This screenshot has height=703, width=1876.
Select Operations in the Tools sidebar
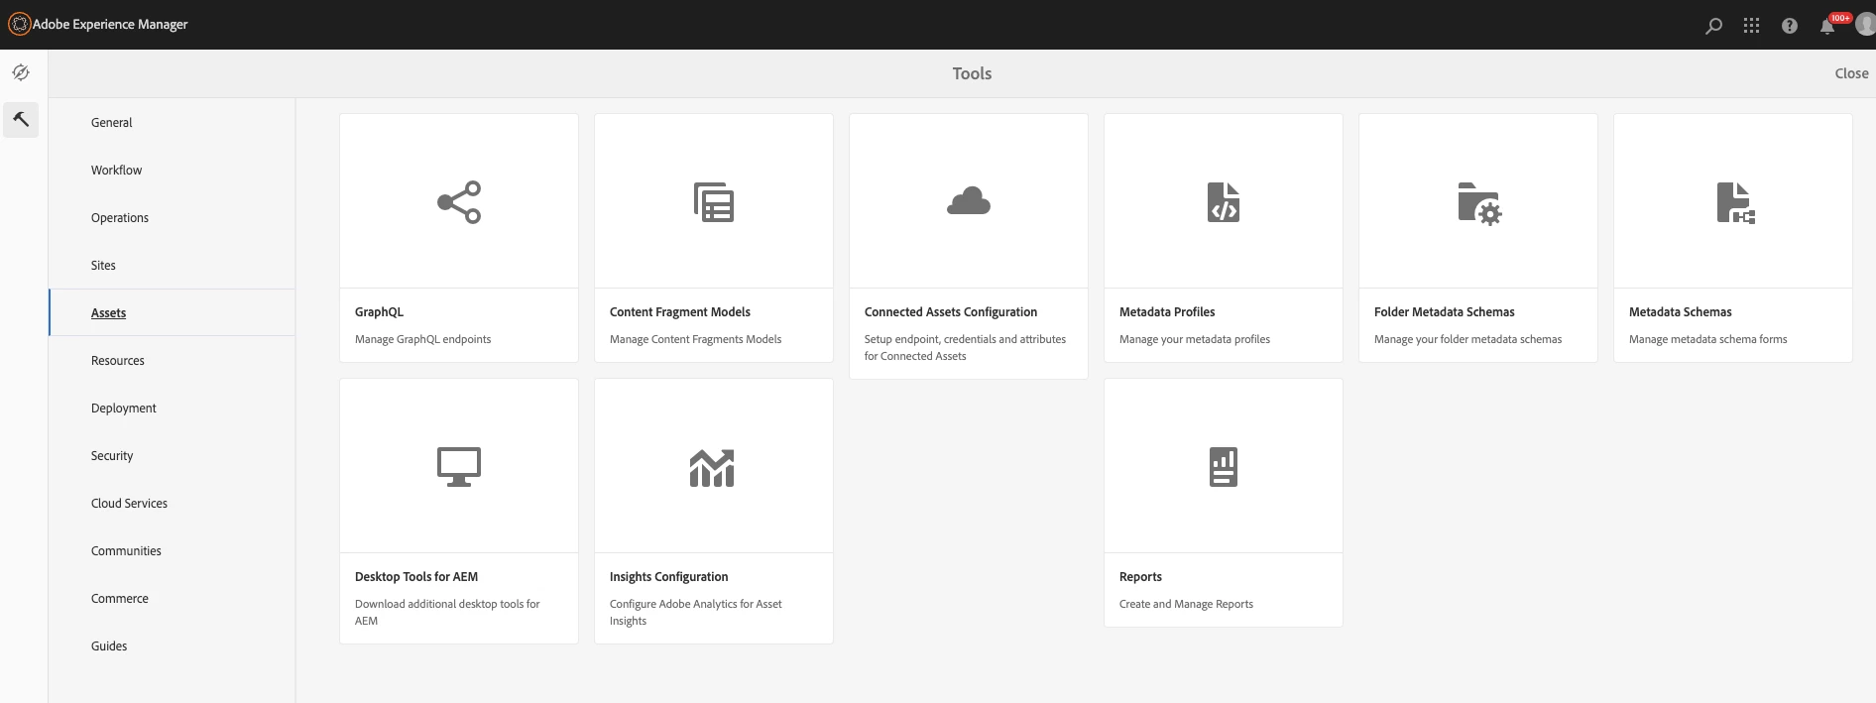[172, 218]
